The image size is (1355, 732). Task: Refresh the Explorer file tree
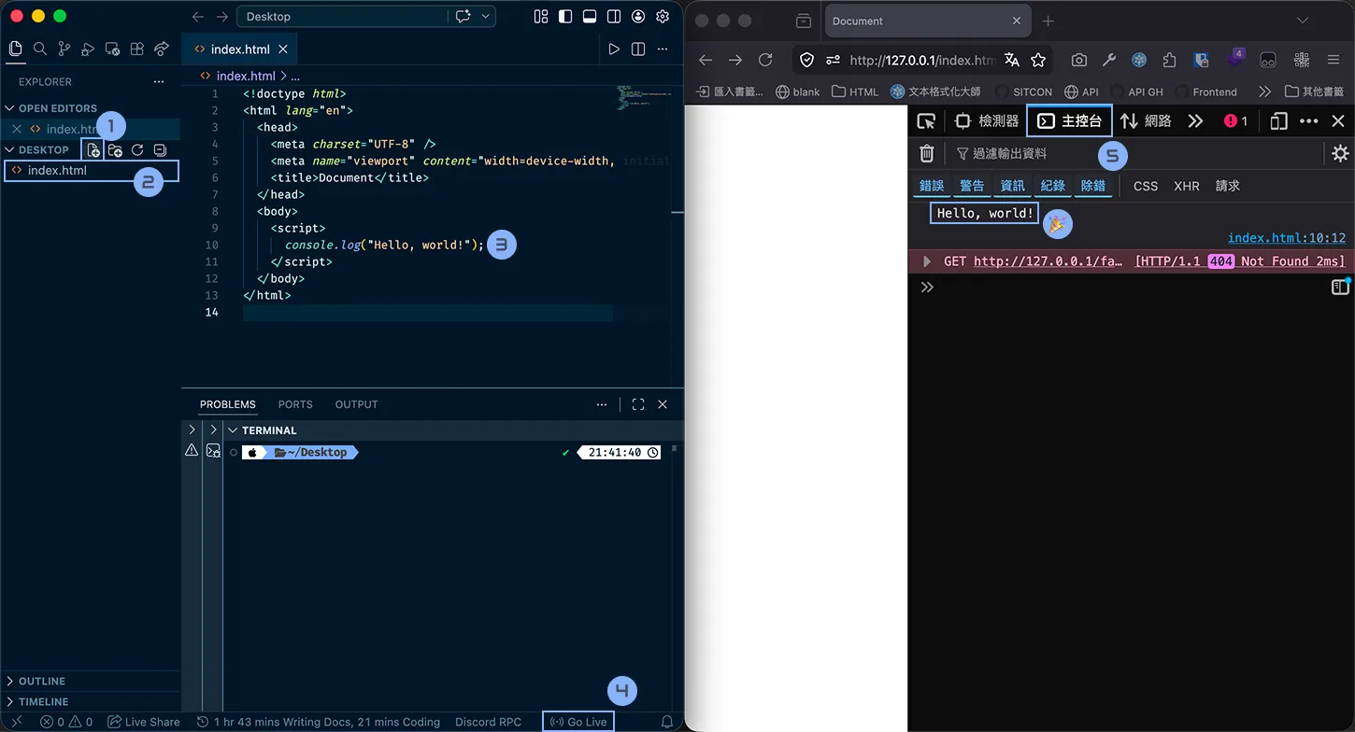coord(137,149)
